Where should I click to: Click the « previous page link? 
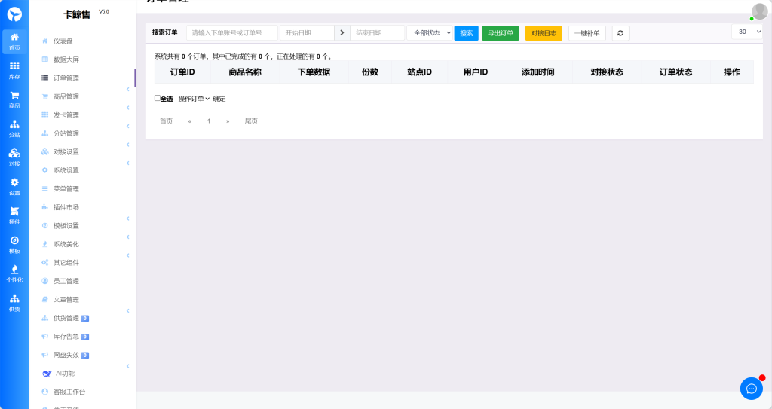point(189,121)
